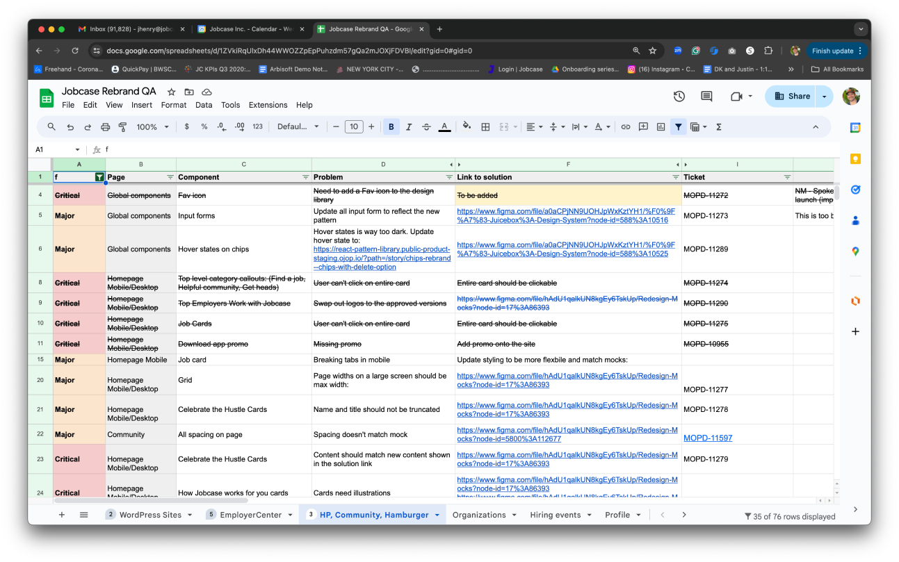Open the Ticket column filter dropdown
The height and width of the screenshot is (562, 899).
[787, 177]
